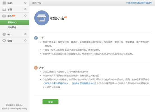Viewport: 155px width, 112px height.
Task: Click 客服中心 link at sidebar bottom
Action: [19, 105]
